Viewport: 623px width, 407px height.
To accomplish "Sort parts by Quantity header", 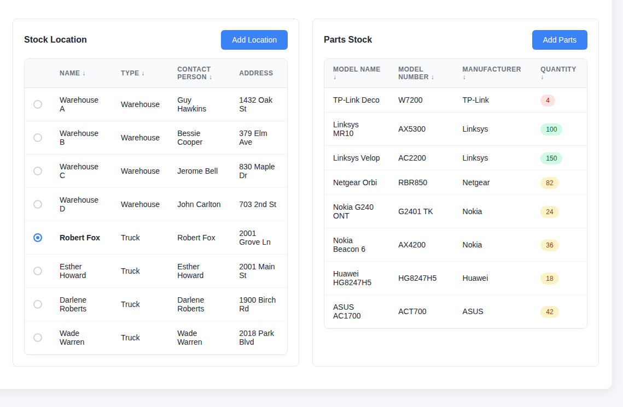I will click(x=557, y=73).
